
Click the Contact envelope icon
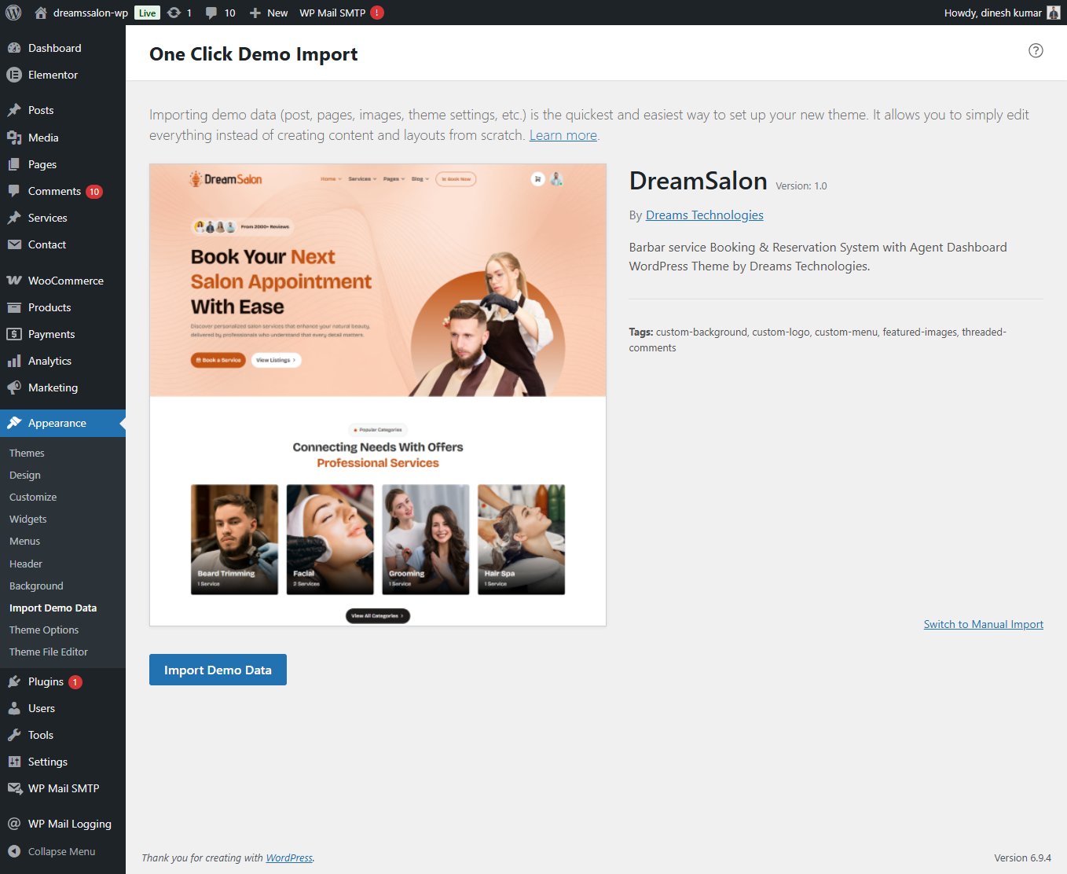[14, 244]
